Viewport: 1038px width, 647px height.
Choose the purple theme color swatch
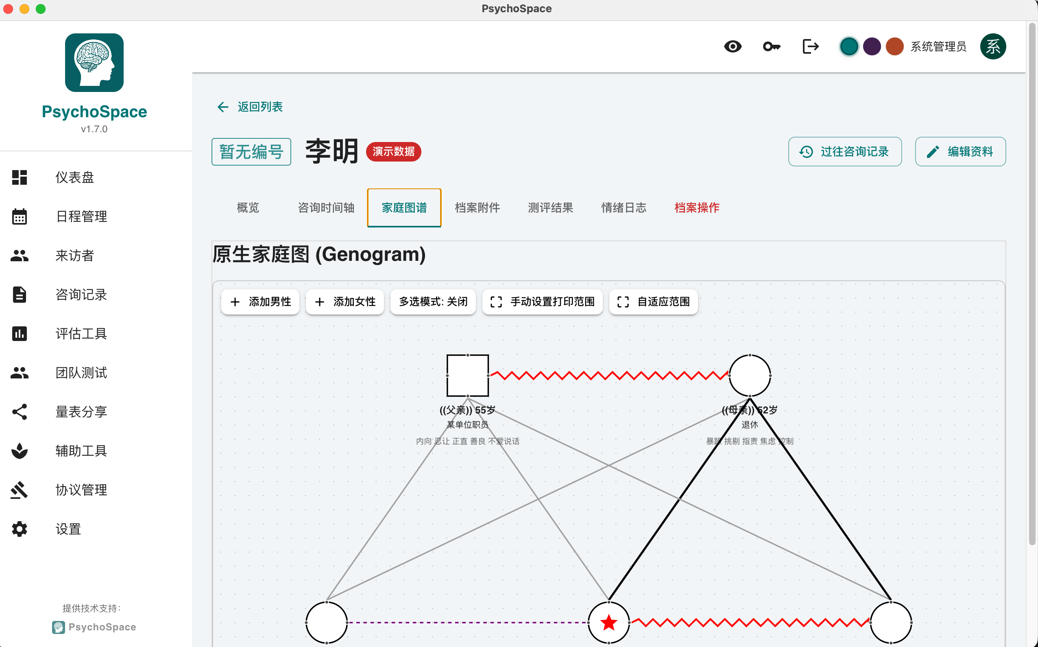pyautogui.click(x=872, y=46)
